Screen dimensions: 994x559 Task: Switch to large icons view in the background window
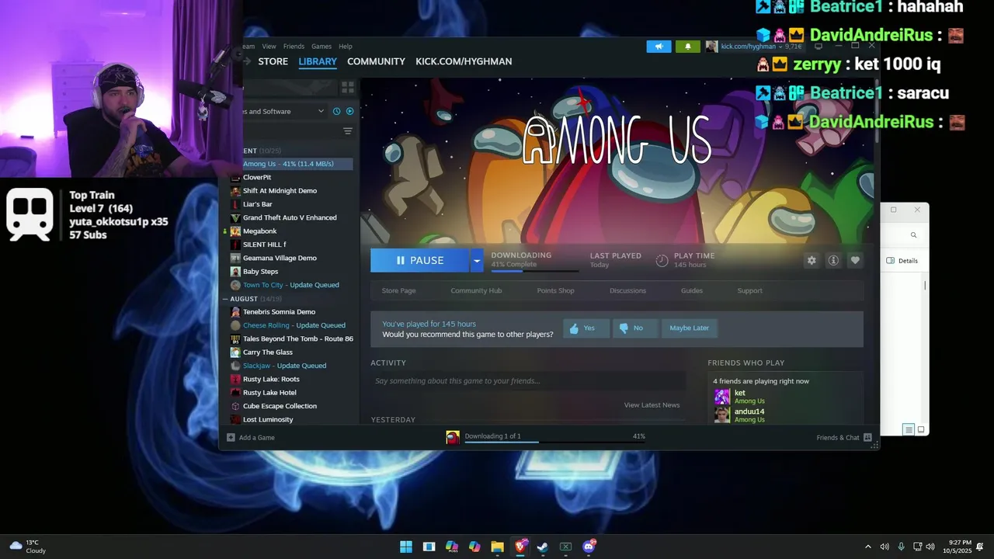click(921, 429)
